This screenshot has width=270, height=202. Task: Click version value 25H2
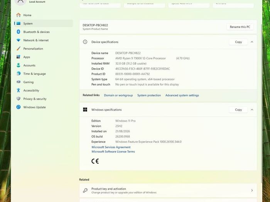[x=119, y=126]
